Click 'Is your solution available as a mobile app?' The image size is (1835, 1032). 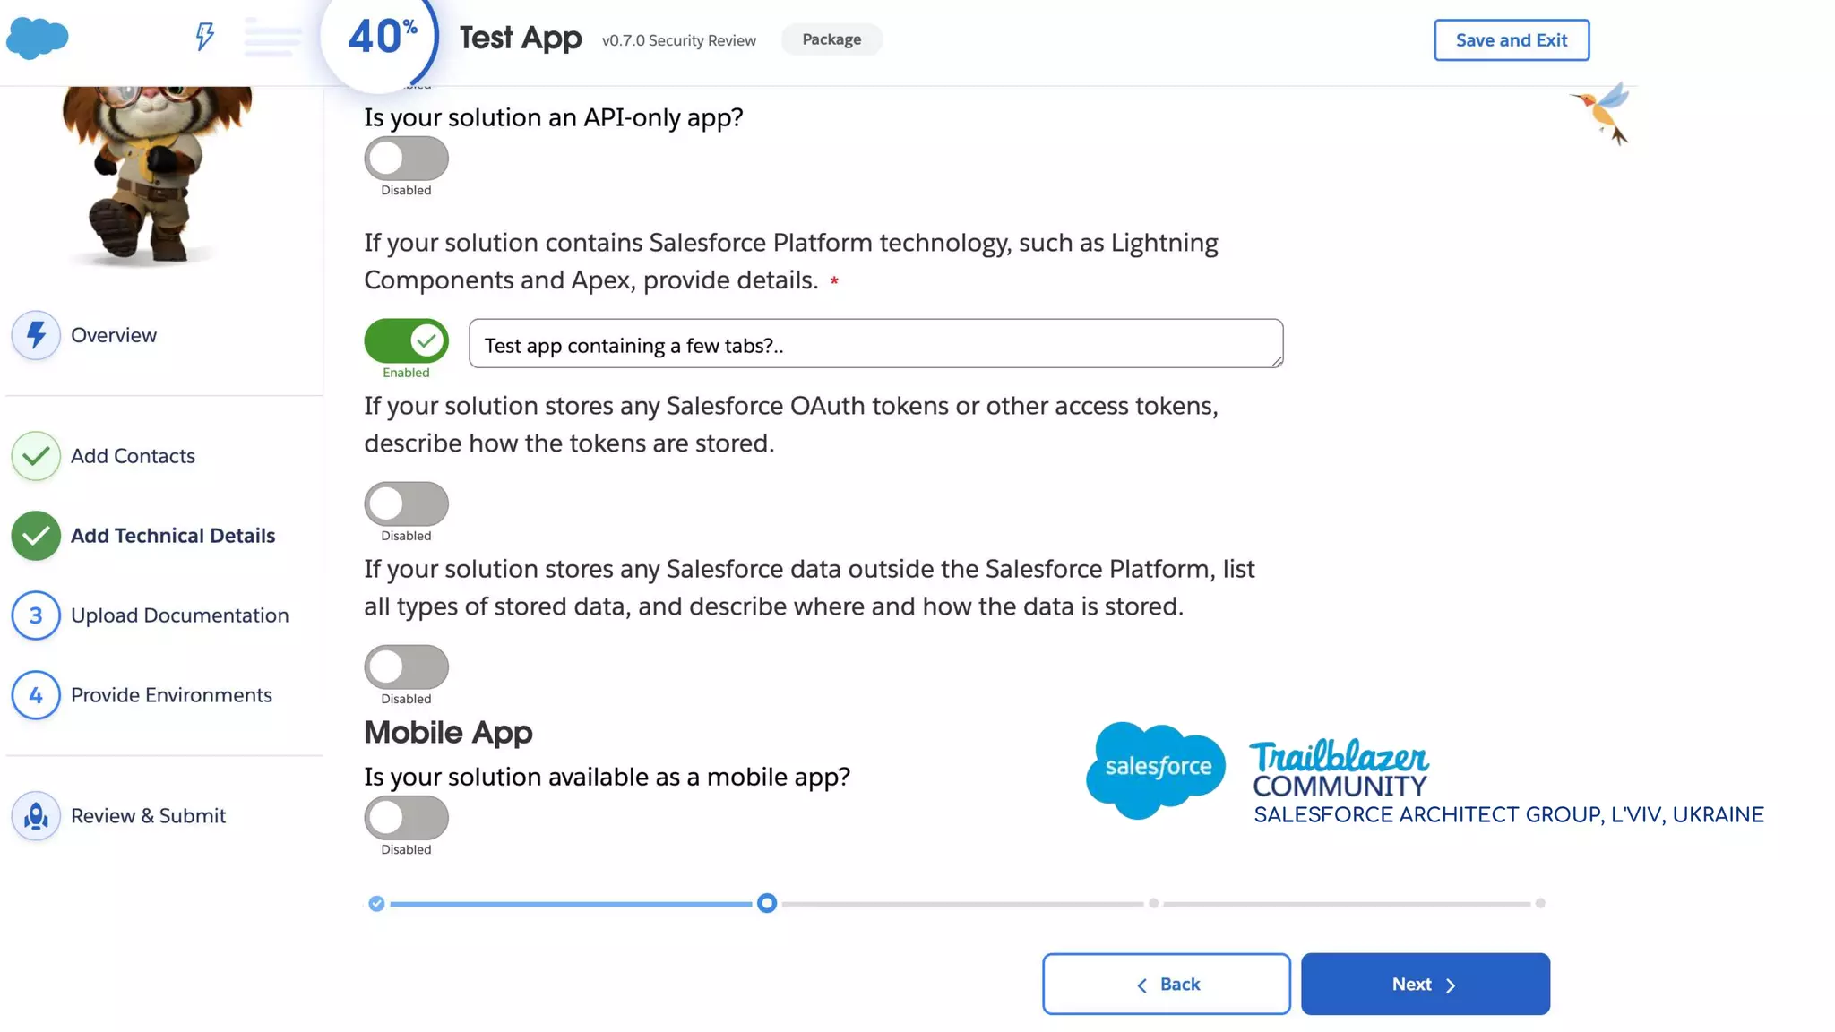607,777
